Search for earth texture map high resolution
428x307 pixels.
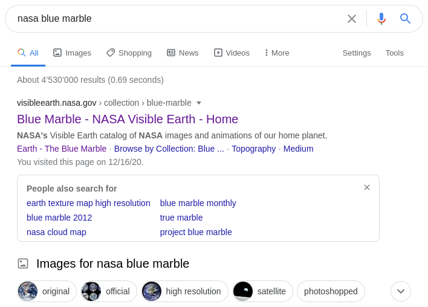point(88,203)
